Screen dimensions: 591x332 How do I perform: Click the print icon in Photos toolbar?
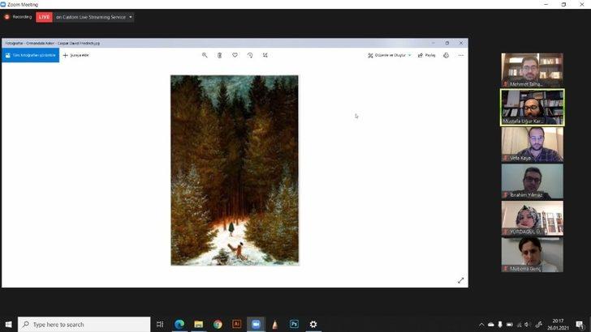[x=446, y=55]
